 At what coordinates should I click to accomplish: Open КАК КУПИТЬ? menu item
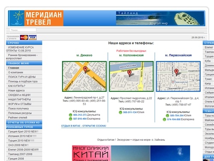[x=24, y=86]
